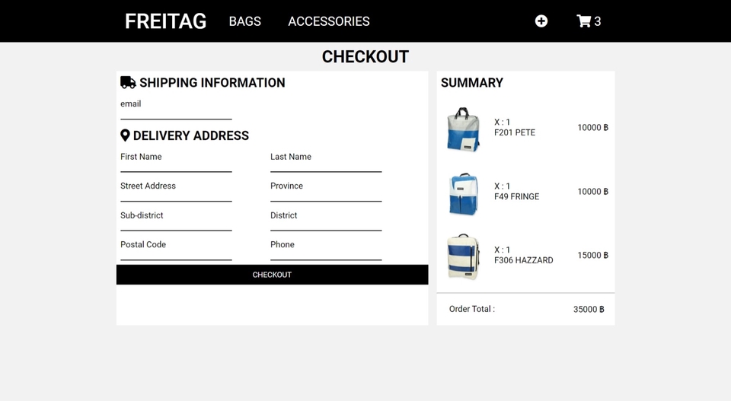The width and height of the screenshot is (731, 401).
Task: Click the F49 FRINGE 10000 ฿ price
Action: coord(593,192)
